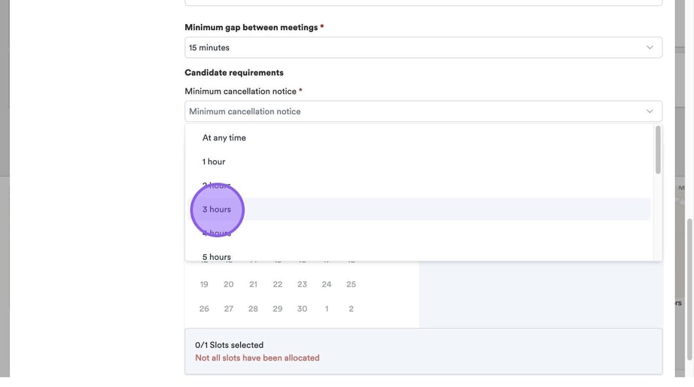This screenshot has height=387, width=694.
Task: Choose "1 hour" from the list
Action: coord(214,162)
